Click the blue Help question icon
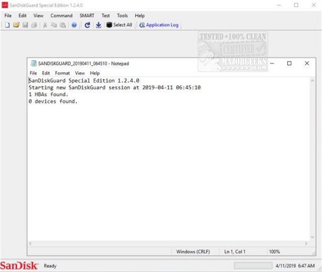 [x=74, y=25]
